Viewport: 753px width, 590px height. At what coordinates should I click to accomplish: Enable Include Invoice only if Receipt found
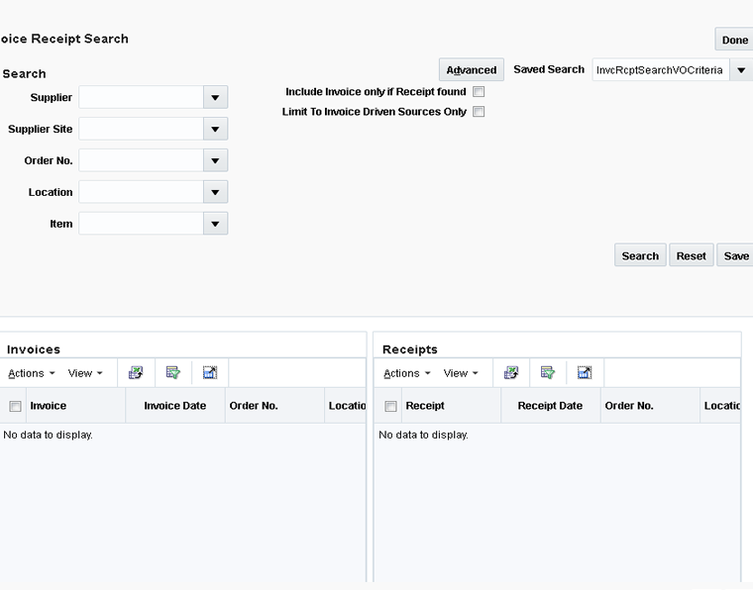[x=479, y=92]
